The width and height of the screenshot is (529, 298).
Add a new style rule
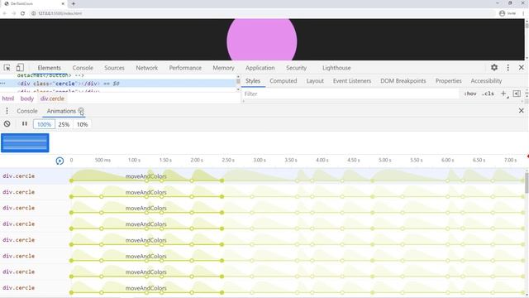(x=503, y=94)
